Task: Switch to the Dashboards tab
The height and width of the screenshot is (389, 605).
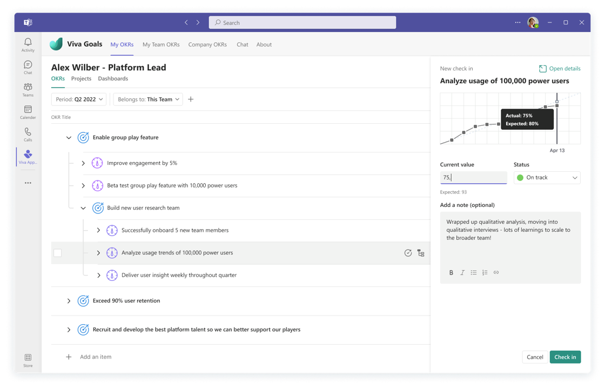Action: click(113, 79)
